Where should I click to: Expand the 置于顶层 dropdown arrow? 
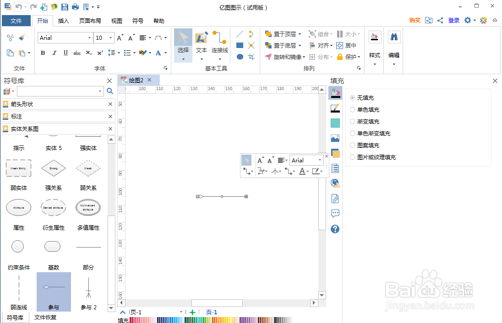click(300, 34)
